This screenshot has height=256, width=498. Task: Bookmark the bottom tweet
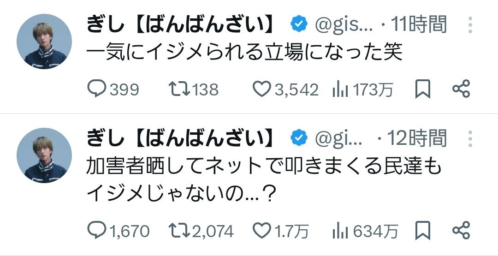422,230
